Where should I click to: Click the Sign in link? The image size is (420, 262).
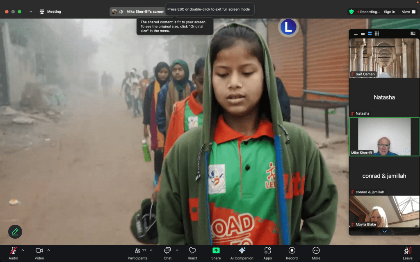click(x=389, y=12)
